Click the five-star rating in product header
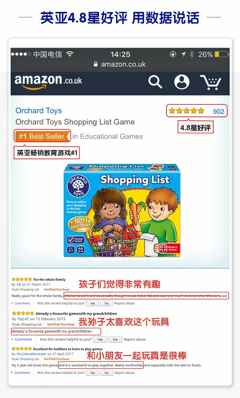The width and height of the screenshot is (240, 398). point(187,111)
